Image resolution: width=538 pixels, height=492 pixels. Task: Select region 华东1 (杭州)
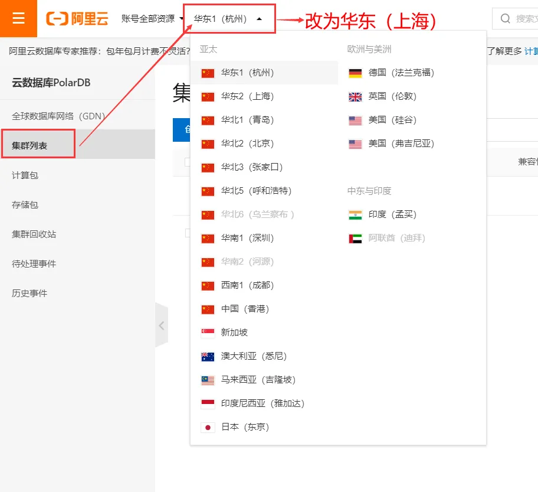tap(264, 73)
